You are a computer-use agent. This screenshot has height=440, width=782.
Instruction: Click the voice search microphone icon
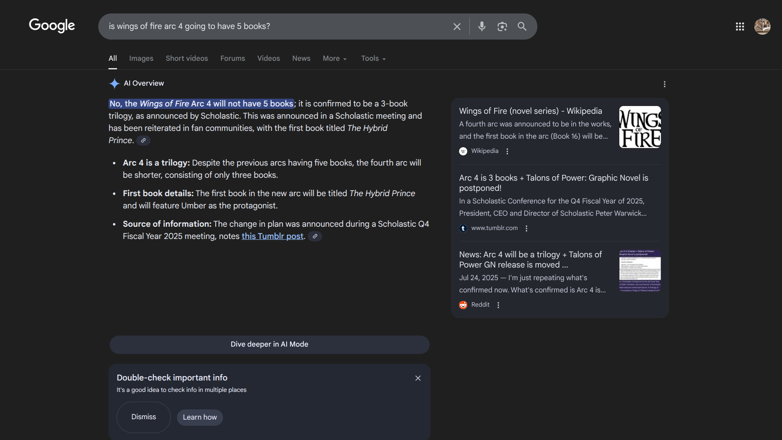(482, 27)
